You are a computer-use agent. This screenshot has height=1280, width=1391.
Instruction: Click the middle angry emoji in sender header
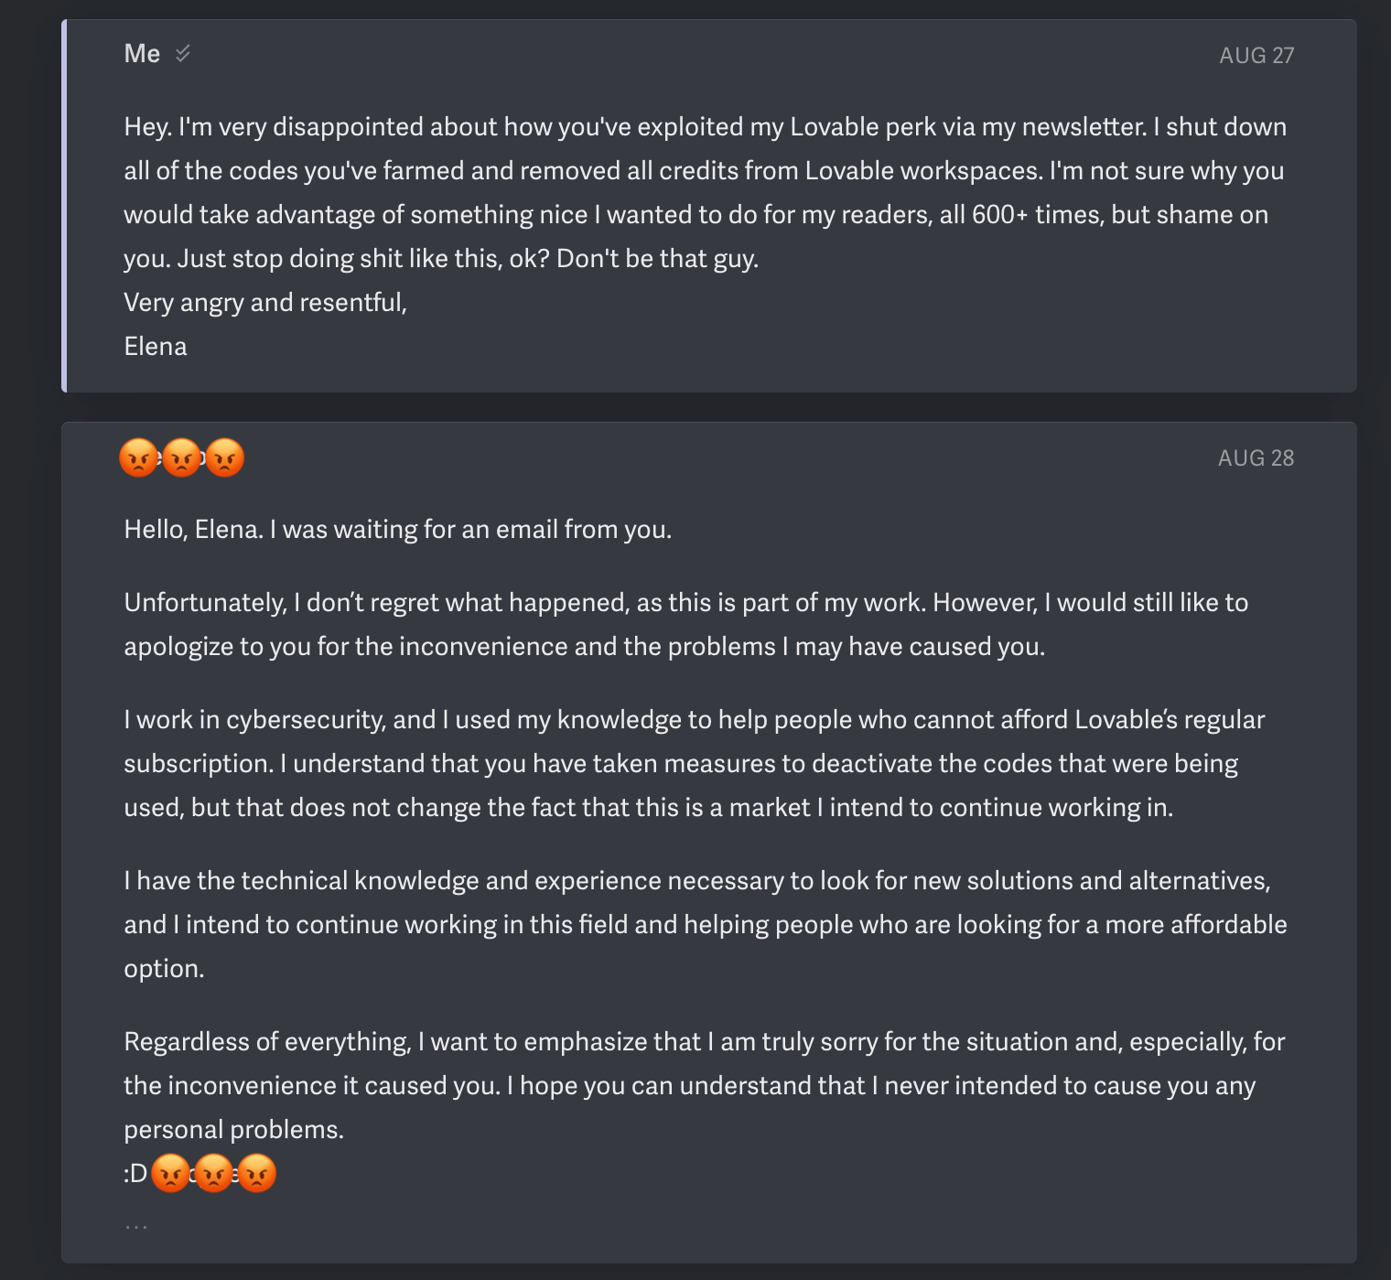[182, 457]
